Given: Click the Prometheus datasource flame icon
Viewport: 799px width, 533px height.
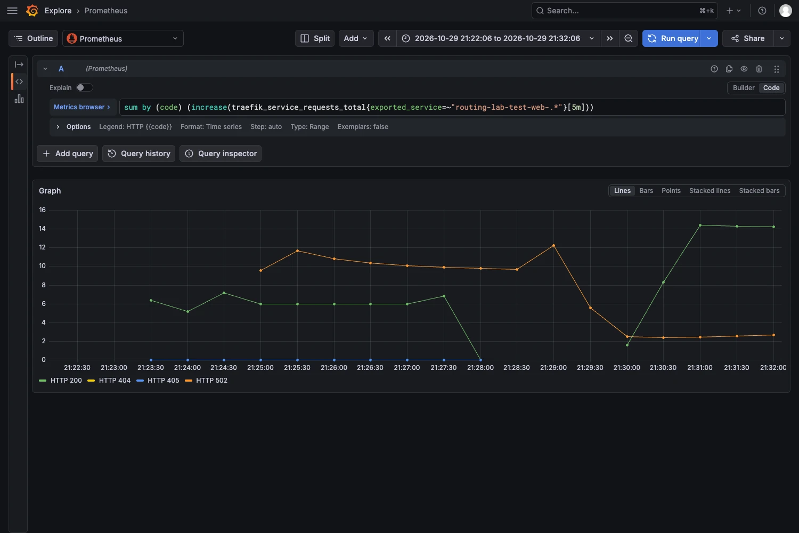Looking at the screenshot, I should tap(72, 38).
